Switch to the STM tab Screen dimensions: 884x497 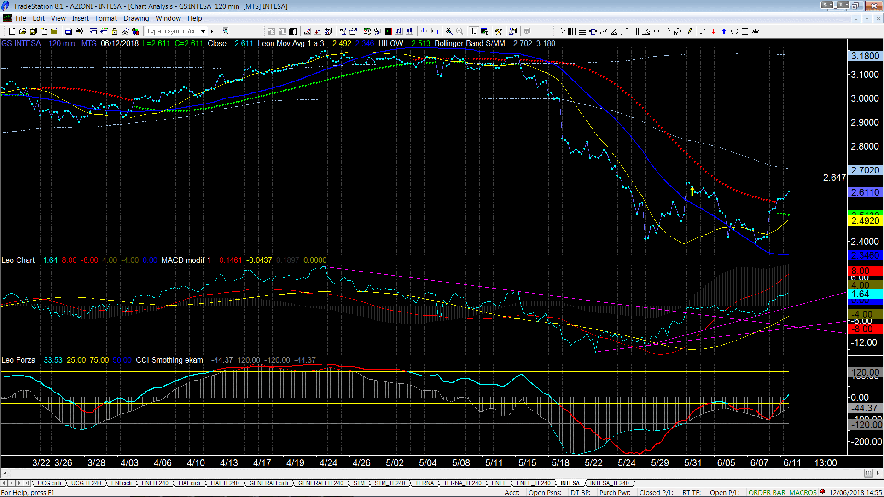tap(359, 483)
